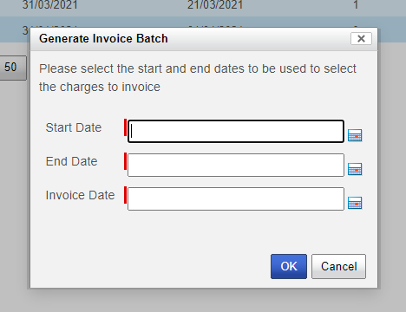406x312 pixels.
Task: Open the Invoice Date calendar picker
Action: pos(355,203)
